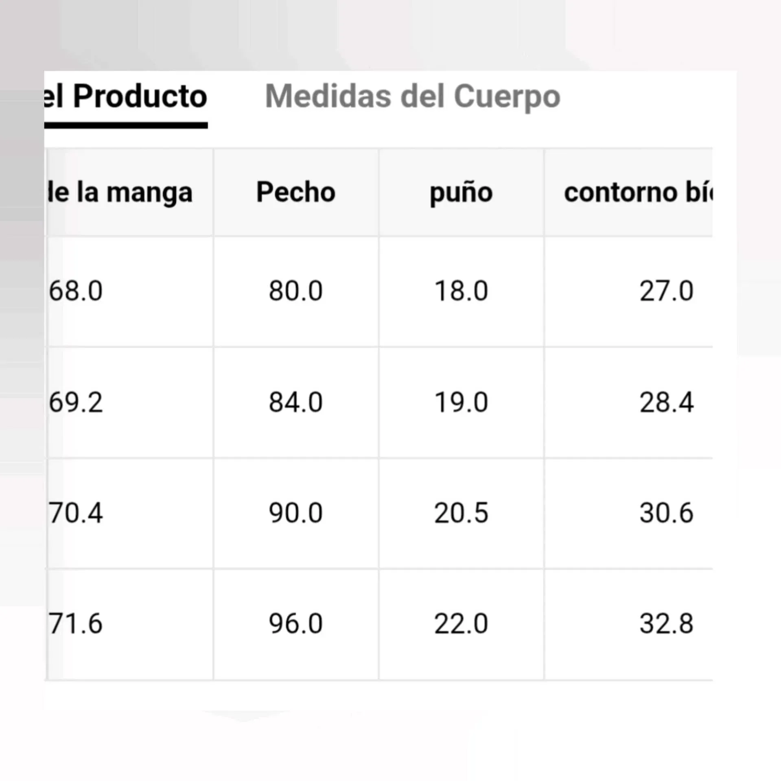Click the 18.0 cuff value
The width and height of the screenshot is (781, 781).
[461, 291]
